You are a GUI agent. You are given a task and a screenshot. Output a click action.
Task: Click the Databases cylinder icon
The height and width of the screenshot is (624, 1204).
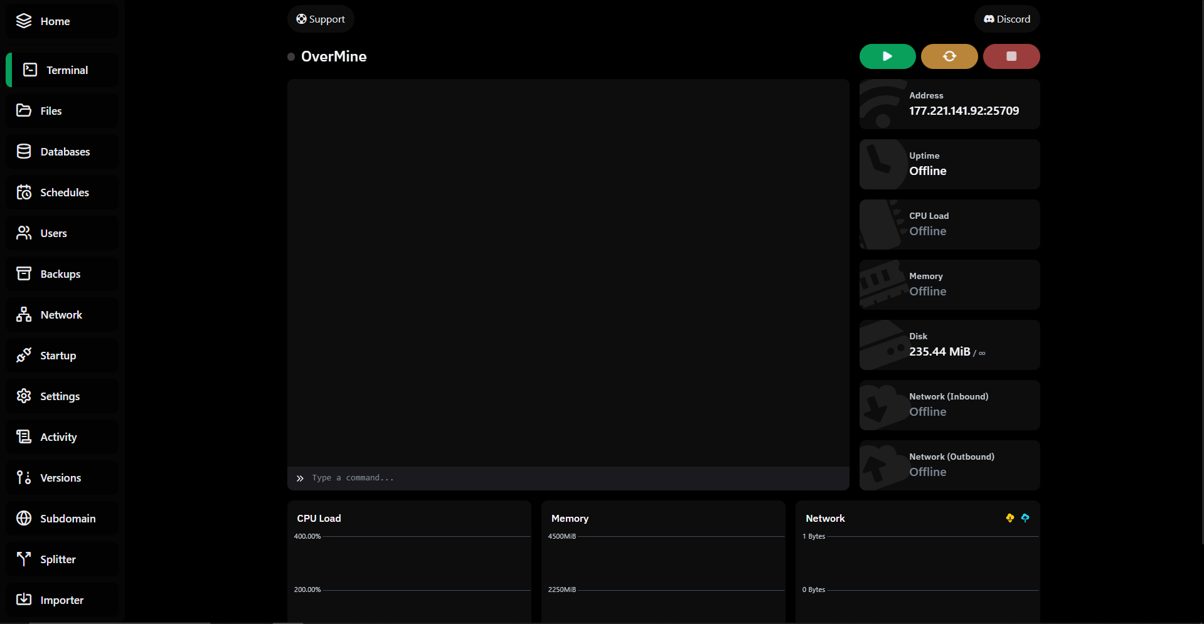[24, 151]
